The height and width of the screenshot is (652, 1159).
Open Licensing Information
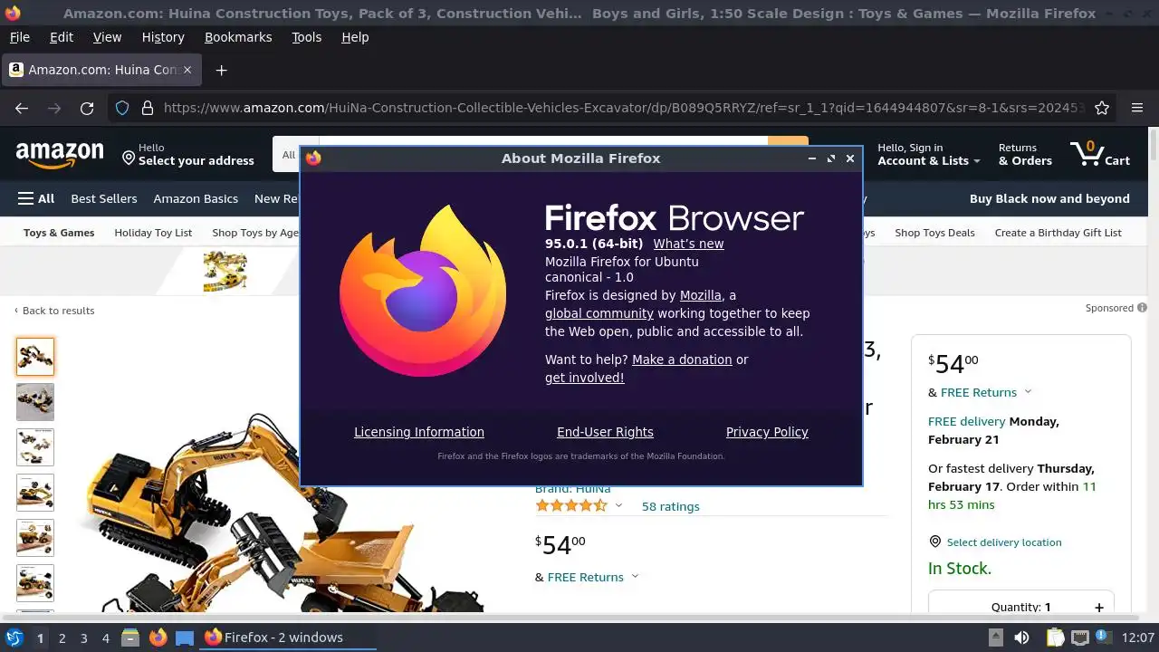coord(419,432)
